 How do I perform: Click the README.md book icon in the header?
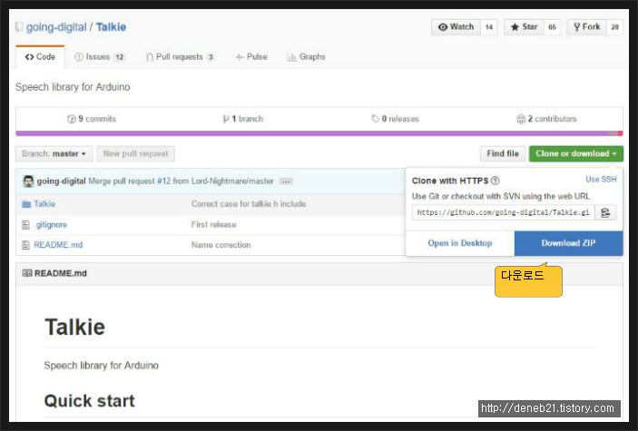(x=27, y=273)
